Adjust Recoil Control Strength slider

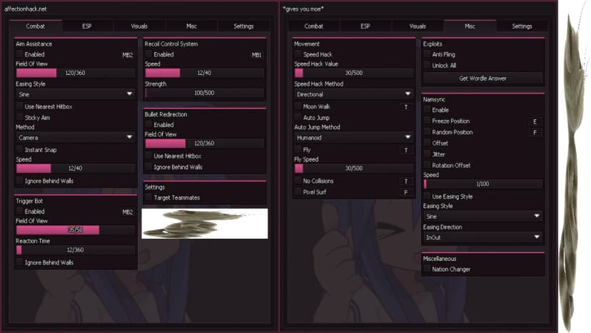[x=204, y=93]
